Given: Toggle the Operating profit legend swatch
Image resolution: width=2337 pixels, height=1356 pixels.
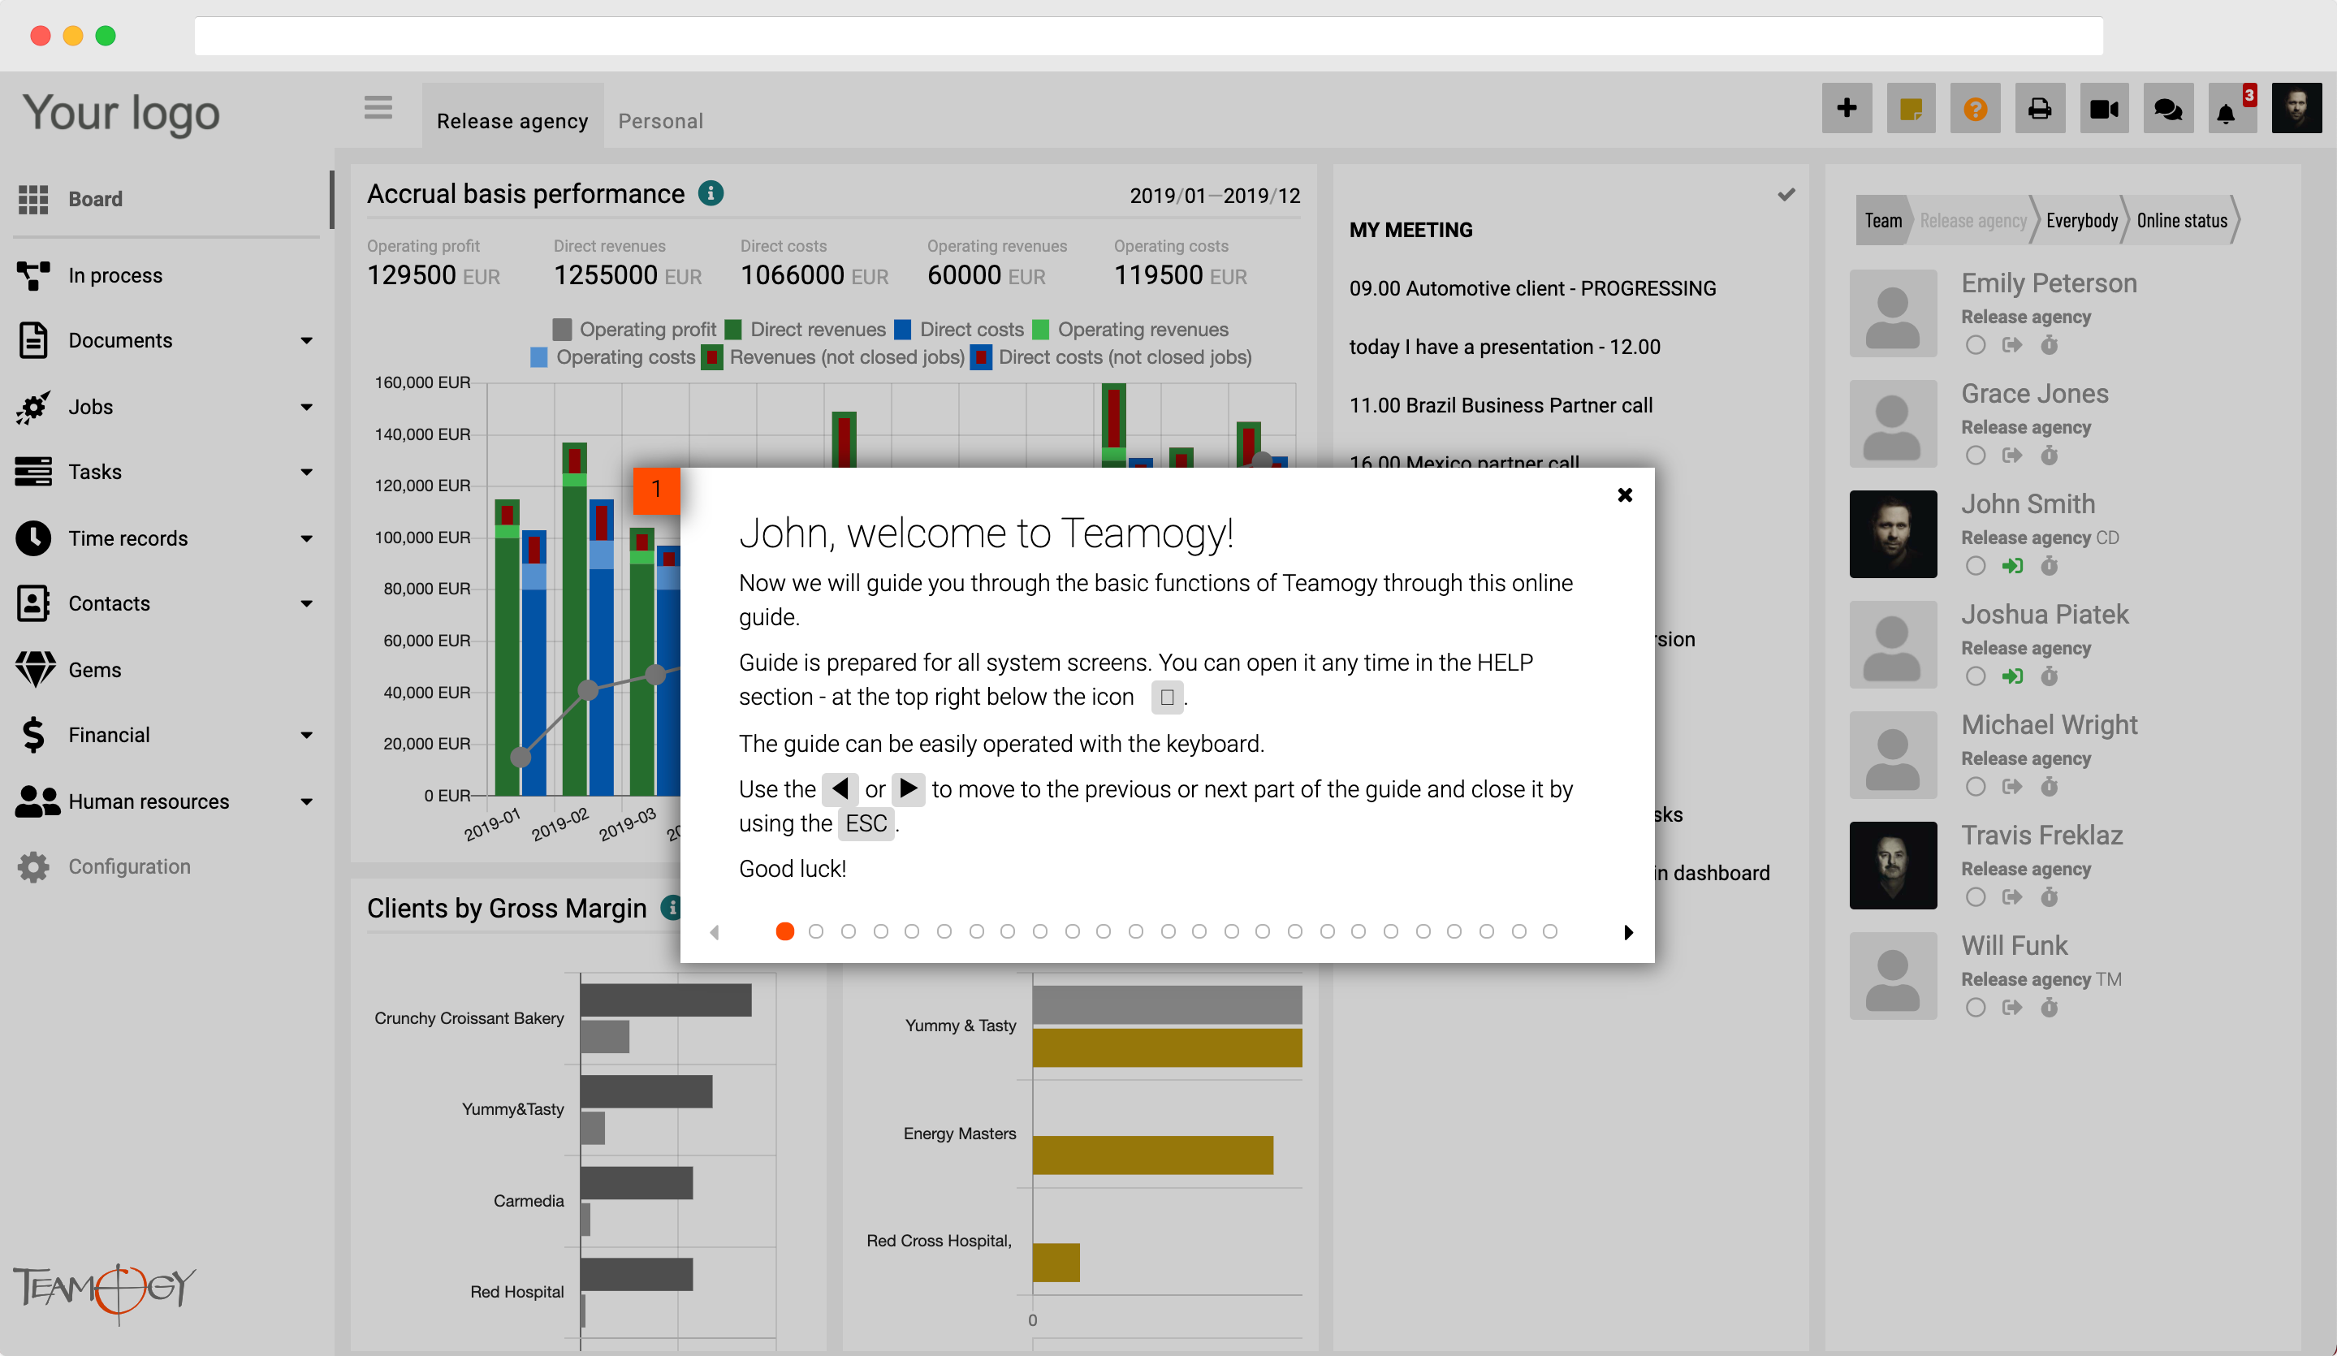Looking at the screenshot, I should click(x=561, y=330).
